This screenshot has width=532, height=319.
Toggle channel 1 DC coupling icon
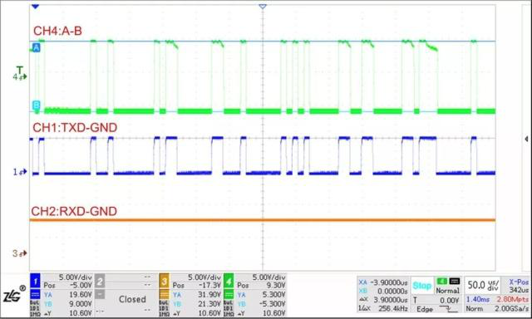35,294
